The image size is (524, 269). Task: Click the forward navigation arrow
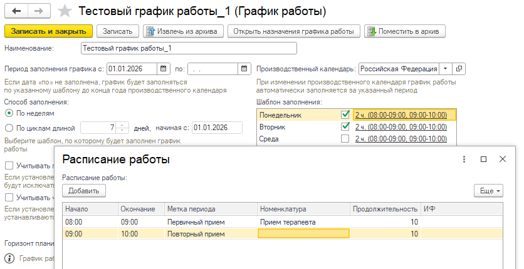click(38, 11)
